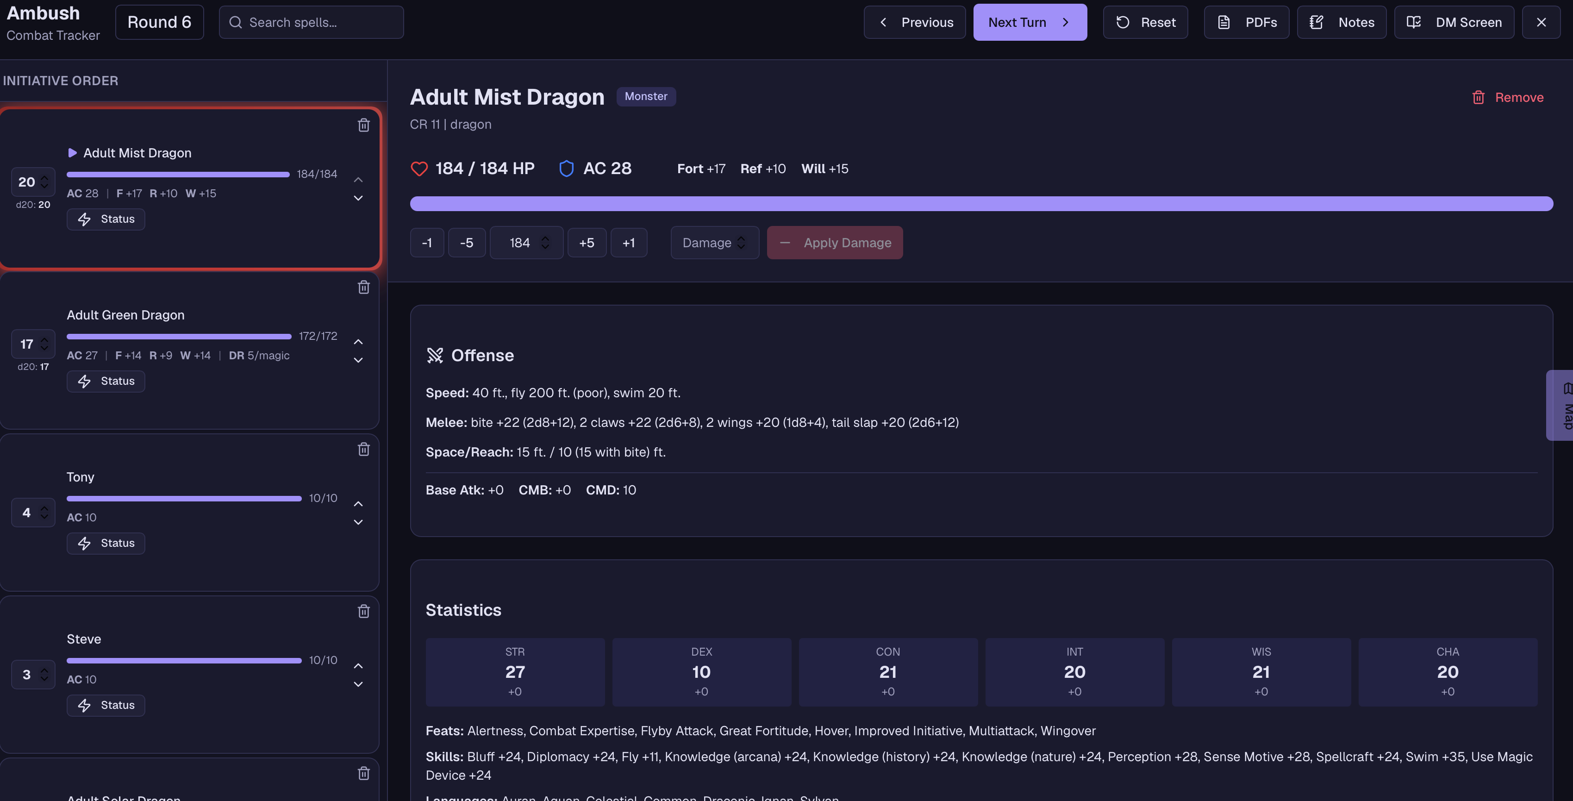Click the STR 27 stat box

pyautogui.click(x=515, y=672)
